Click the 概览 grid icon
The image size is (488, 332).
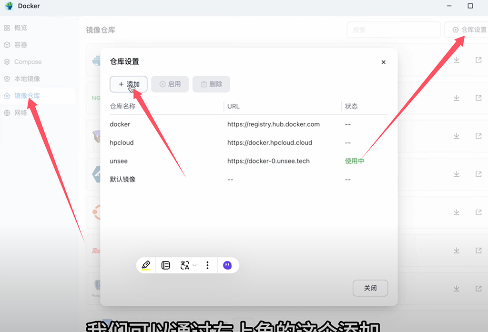coord(7,28)
